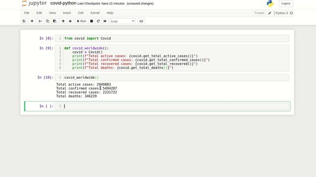Click the Python logo icon
Image resolution: width=316 pixels, height=177 pixels.
coord(270,3)
